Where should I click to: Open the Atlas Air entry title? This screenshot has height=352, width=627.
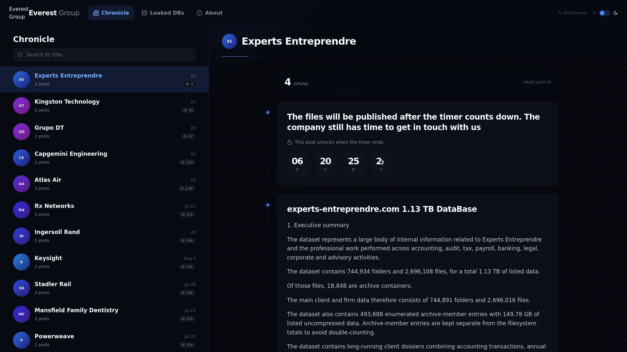[48, 180]
